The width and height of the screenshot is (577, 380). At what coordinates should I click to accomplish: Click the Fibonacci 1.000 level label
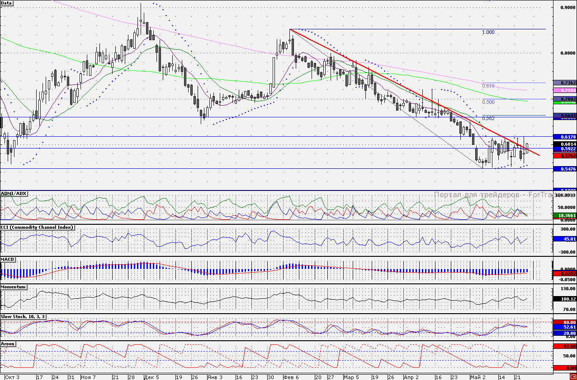tap(488, 32)
